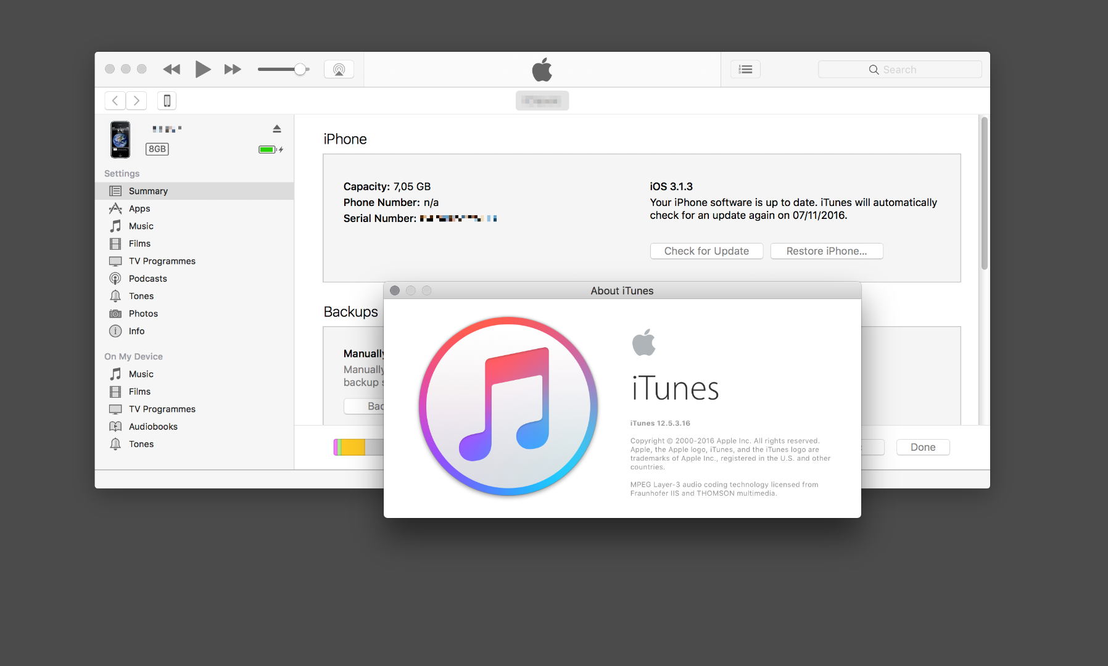Open Audiobooks under On My Device

pyautogui.click(x=194, y=427)
